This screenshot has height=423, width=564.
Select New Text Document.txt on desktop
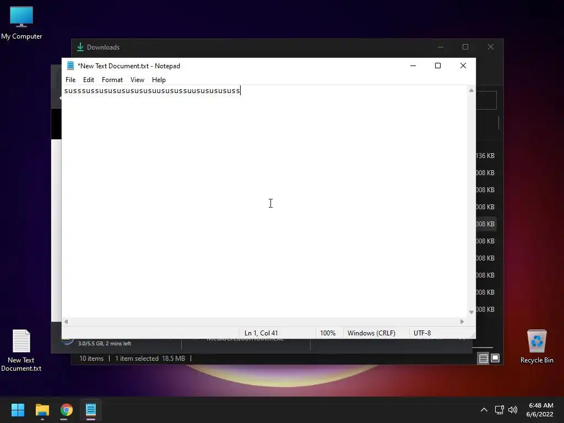(21, 350)
